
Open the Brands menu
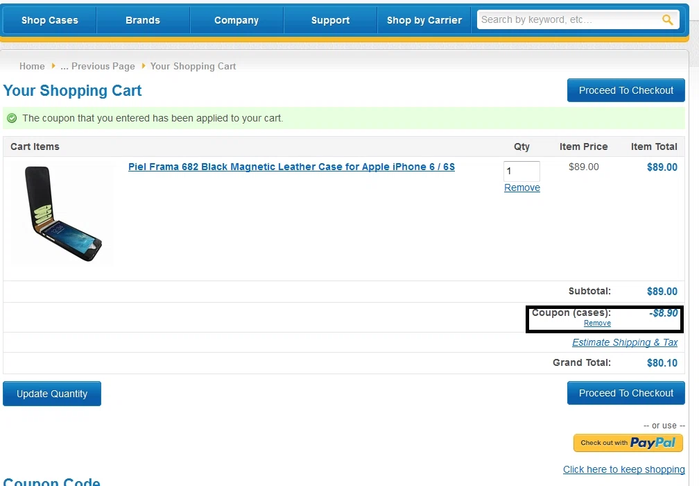(x=143, y=20)
